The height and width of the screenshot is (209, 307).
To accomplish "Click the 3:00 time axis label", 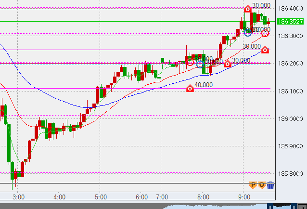I will [19, 197].
